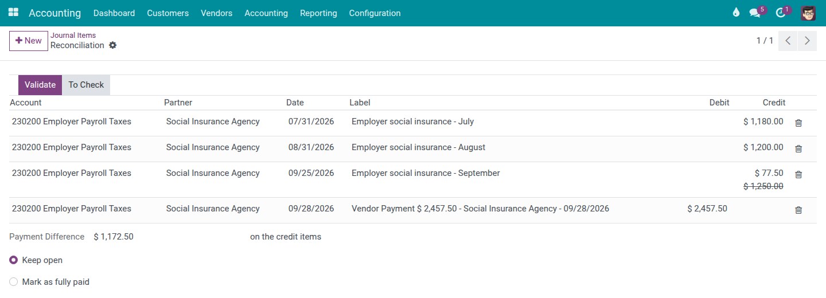The height and width of the screenshot is (298, 826).
Task: Open the apps grid home menu icon
Action: (13, 13)
